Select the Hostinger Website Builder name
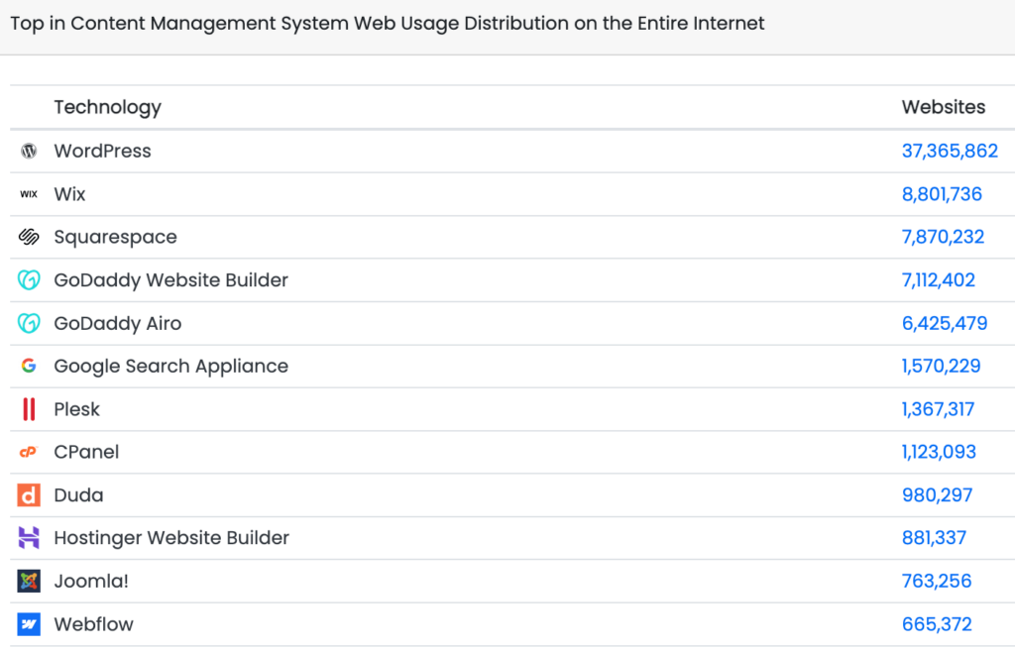 coord(171,538)
